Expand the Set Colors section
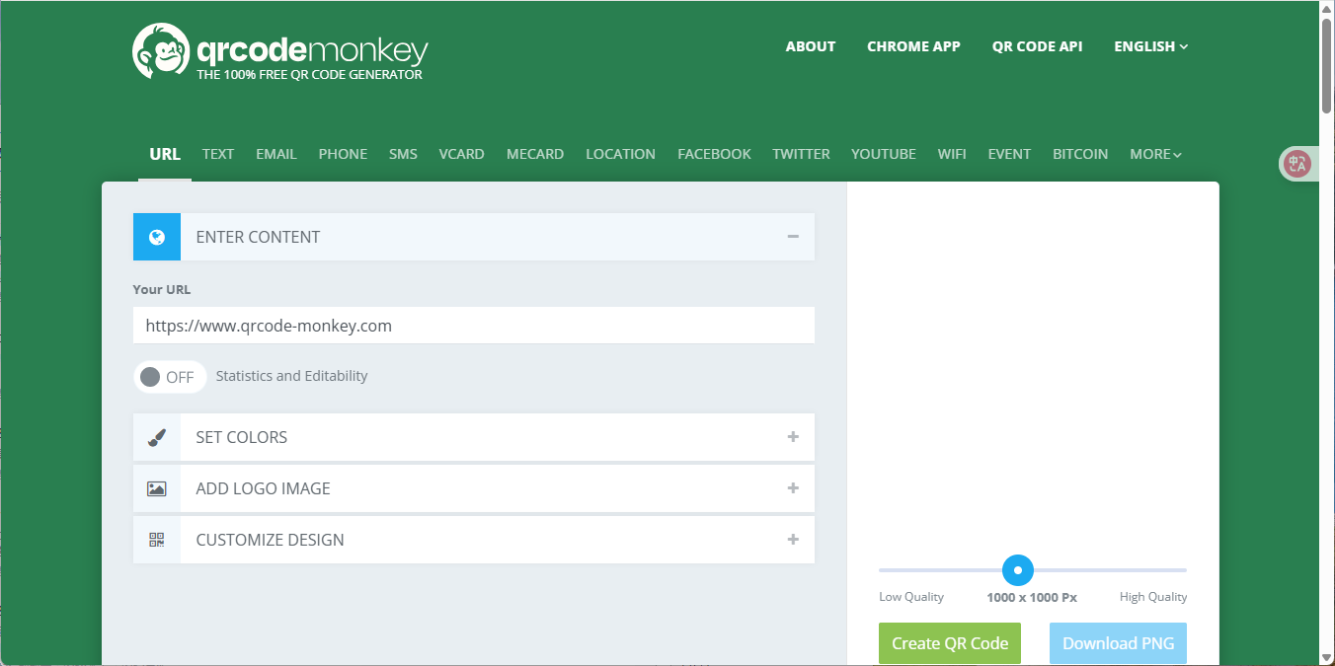This screenshot has width=1335, height=666. (x=793, y=437)
